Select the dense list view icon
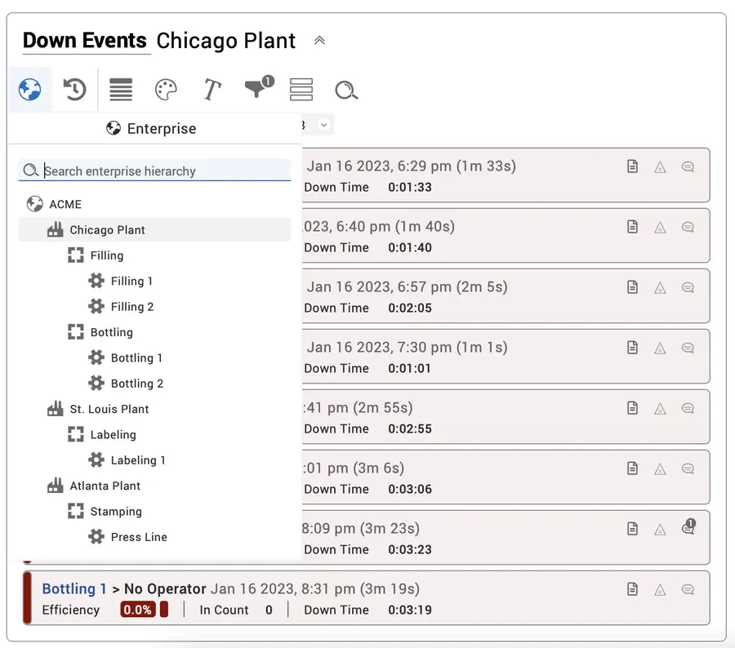Image resolution: width=735 pixels, height=648 pixels. (121, 89)
